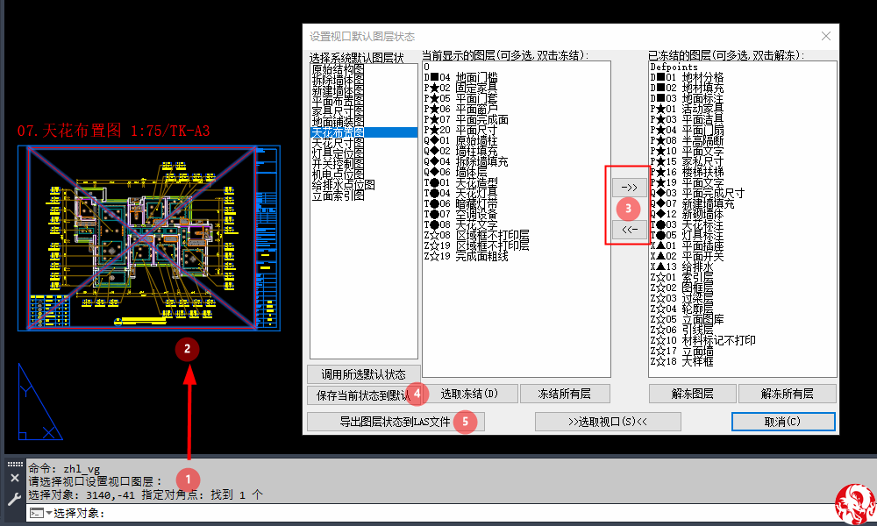
Task: Choose 立面索引图 from the state list
Action: [339, 195]
